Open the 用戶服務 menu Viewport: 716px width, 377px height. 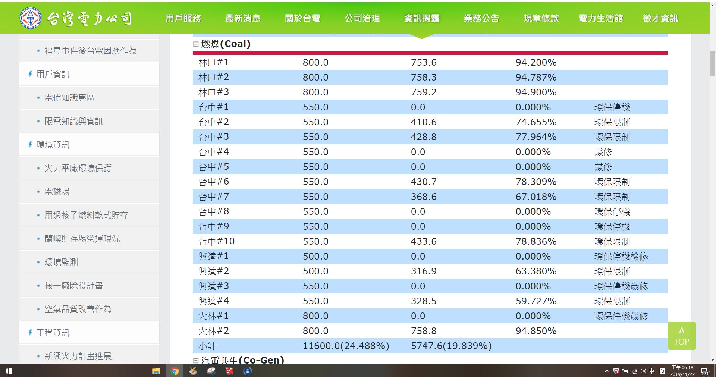[183, 18]
